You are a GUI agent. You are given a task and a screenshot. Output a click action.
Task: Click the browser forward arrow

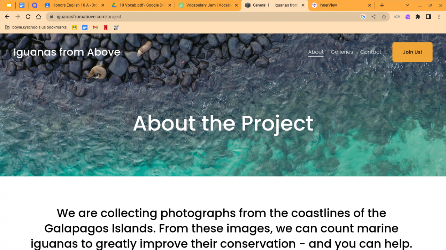click(x=17, y=17)
